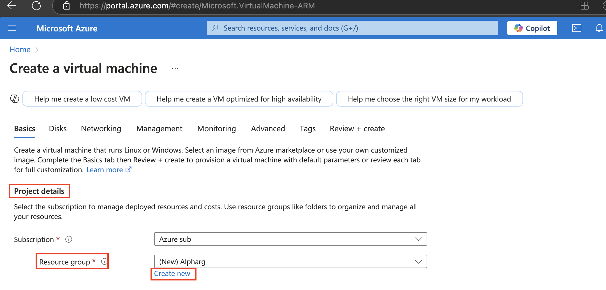Click search magnifier icon in search box
The width and height of the screenshot is (606, 290).
(215, 28)
